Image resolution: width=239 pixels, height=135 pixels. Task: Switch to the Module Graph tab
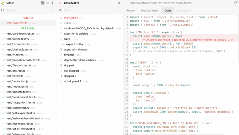150,10
